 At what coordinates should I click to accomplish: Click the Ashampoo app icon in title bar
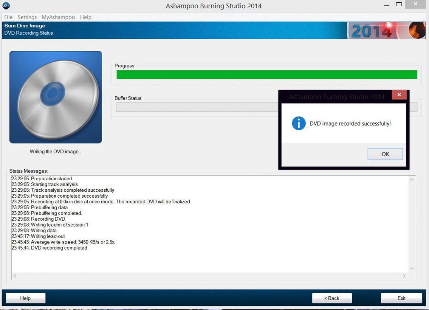6,6
